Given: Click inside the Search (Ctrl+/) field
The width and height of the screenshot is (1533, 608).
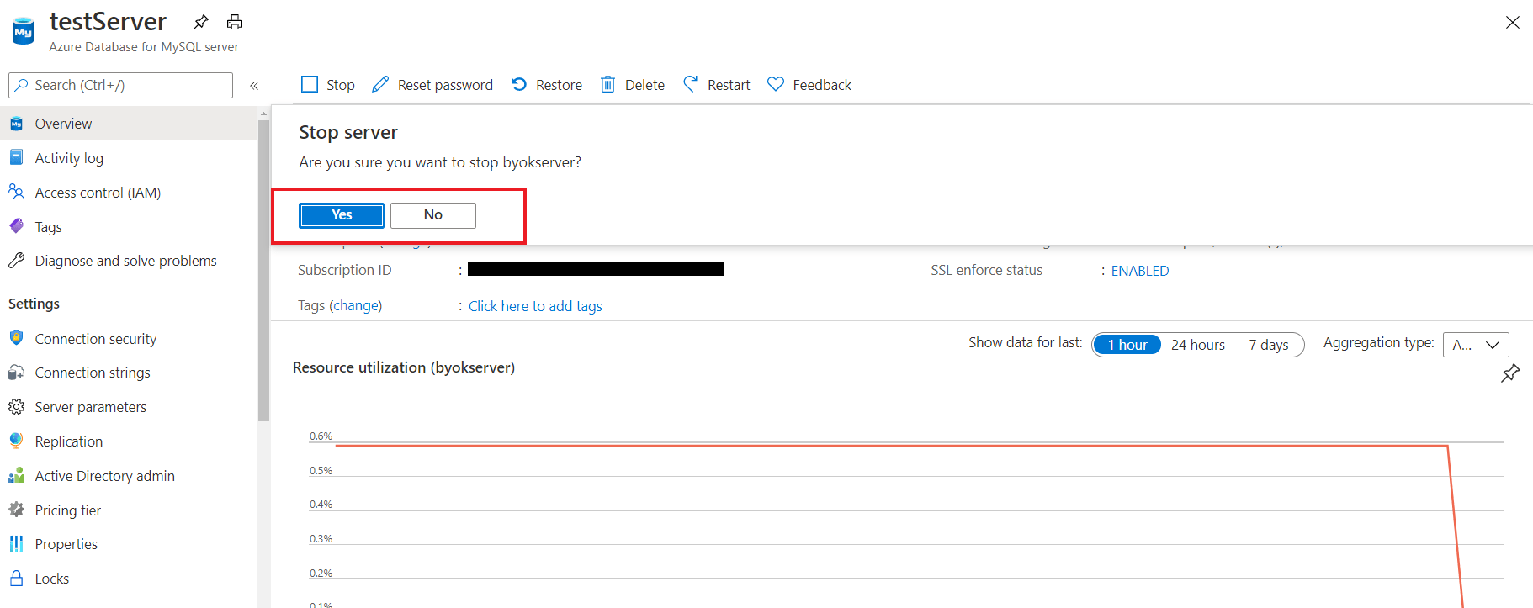Looking at the screenshot, I should click(120, 85).
